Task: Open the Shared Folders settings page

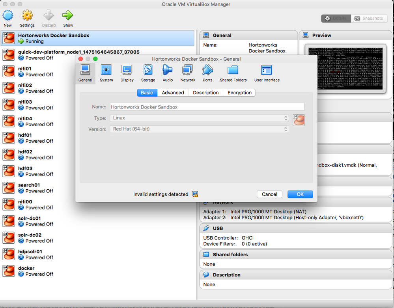Action: [x=233, y=73]
